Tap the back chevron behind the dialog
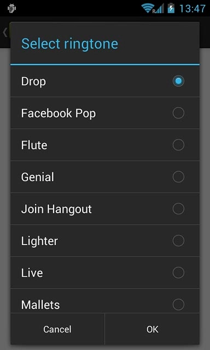 (5, 33)
